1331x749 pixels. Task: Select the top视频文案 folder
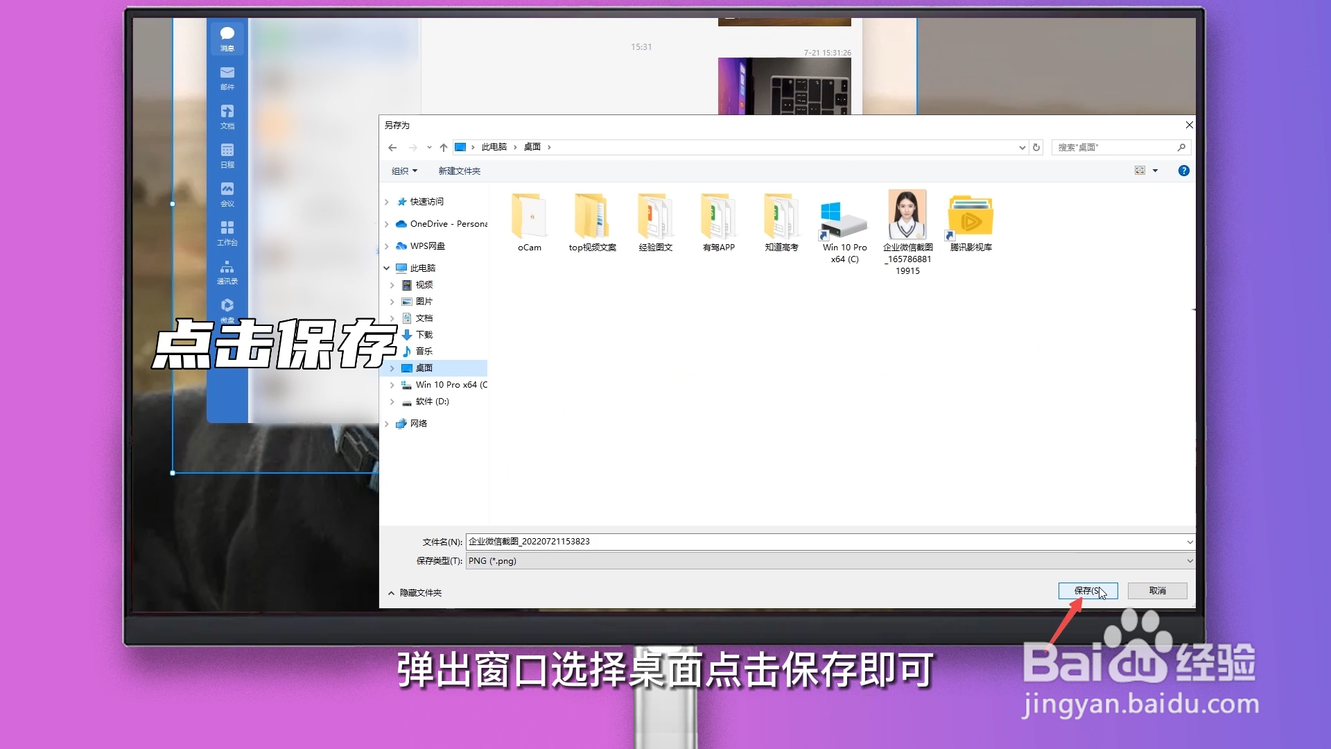click(x=592, y=223)
